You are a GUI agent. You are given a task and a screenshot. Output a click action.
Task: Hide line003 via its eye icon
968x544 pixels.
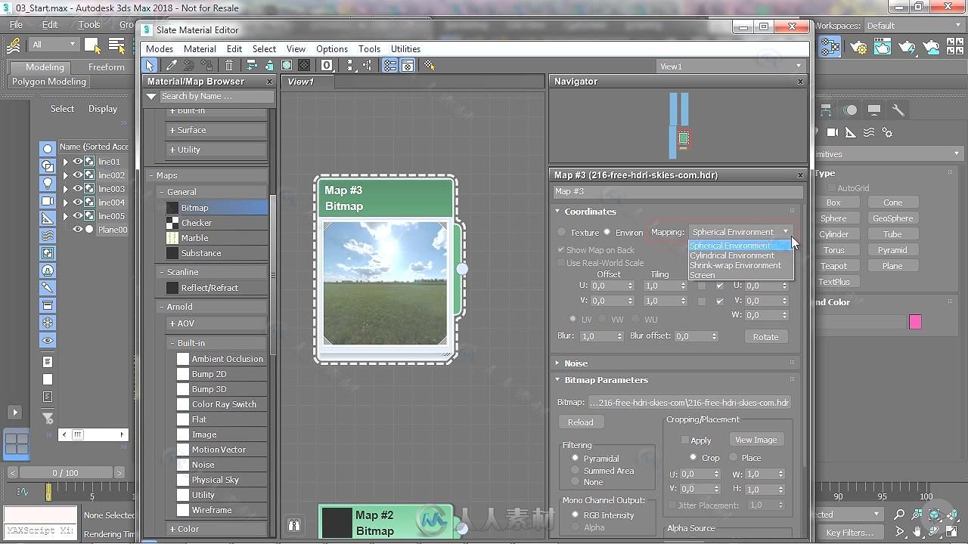point(77,188)
